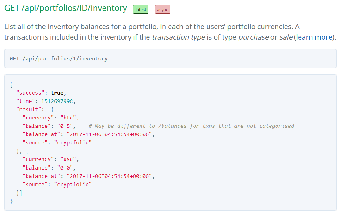Click the final closing brace of the JSON
Viewport: 342px width, 215px height.
point(11,201)
